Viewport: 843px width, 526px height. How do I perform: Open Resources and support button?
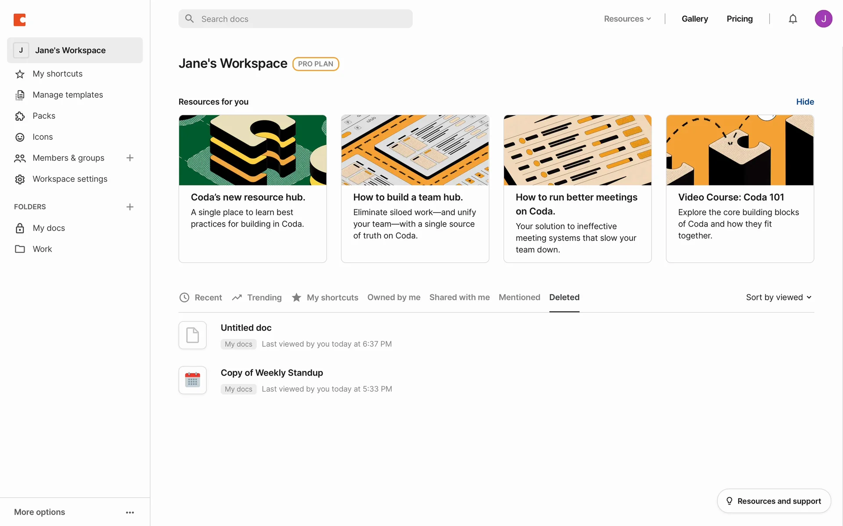[774, 501]
